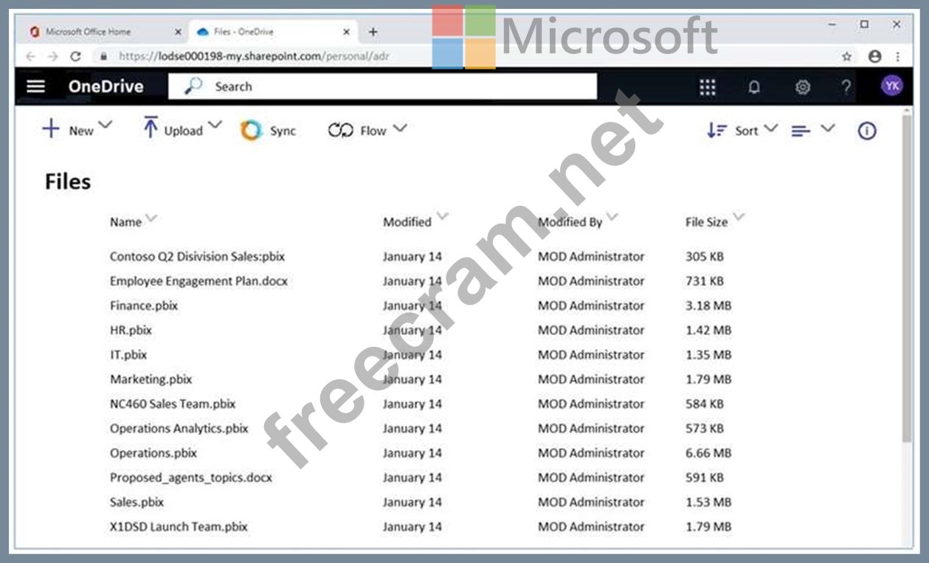Close the Microsoft Office Home tab
The height and width of the screenshot is (563, 929).
[178, 32]
